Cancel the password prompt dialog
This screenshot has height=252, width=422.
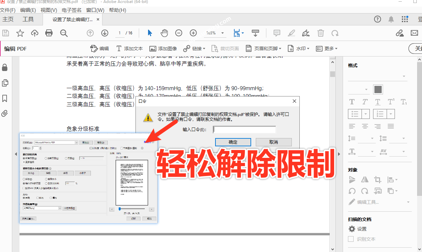[274, 142]
